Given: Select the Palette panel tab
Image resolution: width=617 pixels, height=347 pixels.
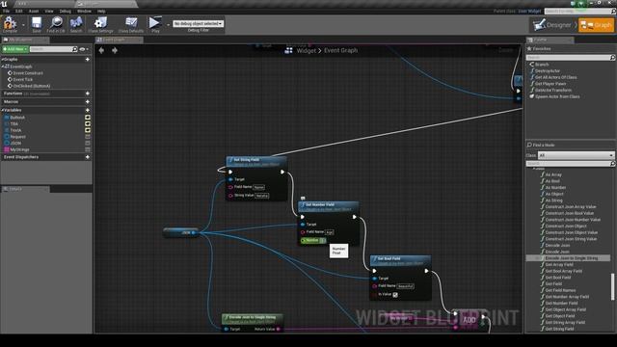Looking at the screenshot, I should (x=550, y=40).
